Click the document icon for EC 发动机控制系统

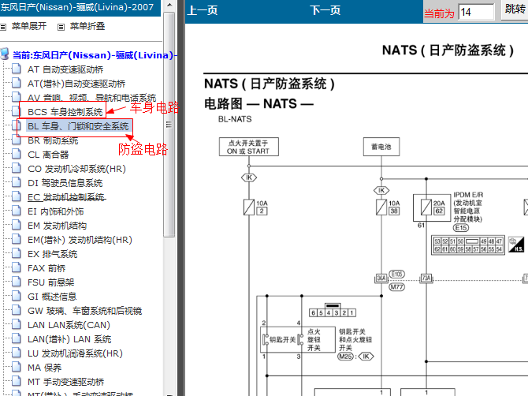(17, 196)
